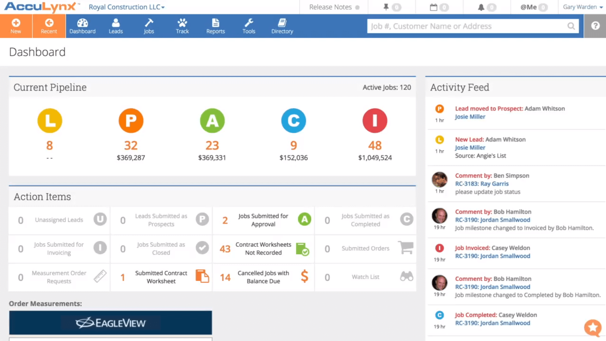Click the New plus icon
The image size is (606, 341).
(x=16, y=25)
